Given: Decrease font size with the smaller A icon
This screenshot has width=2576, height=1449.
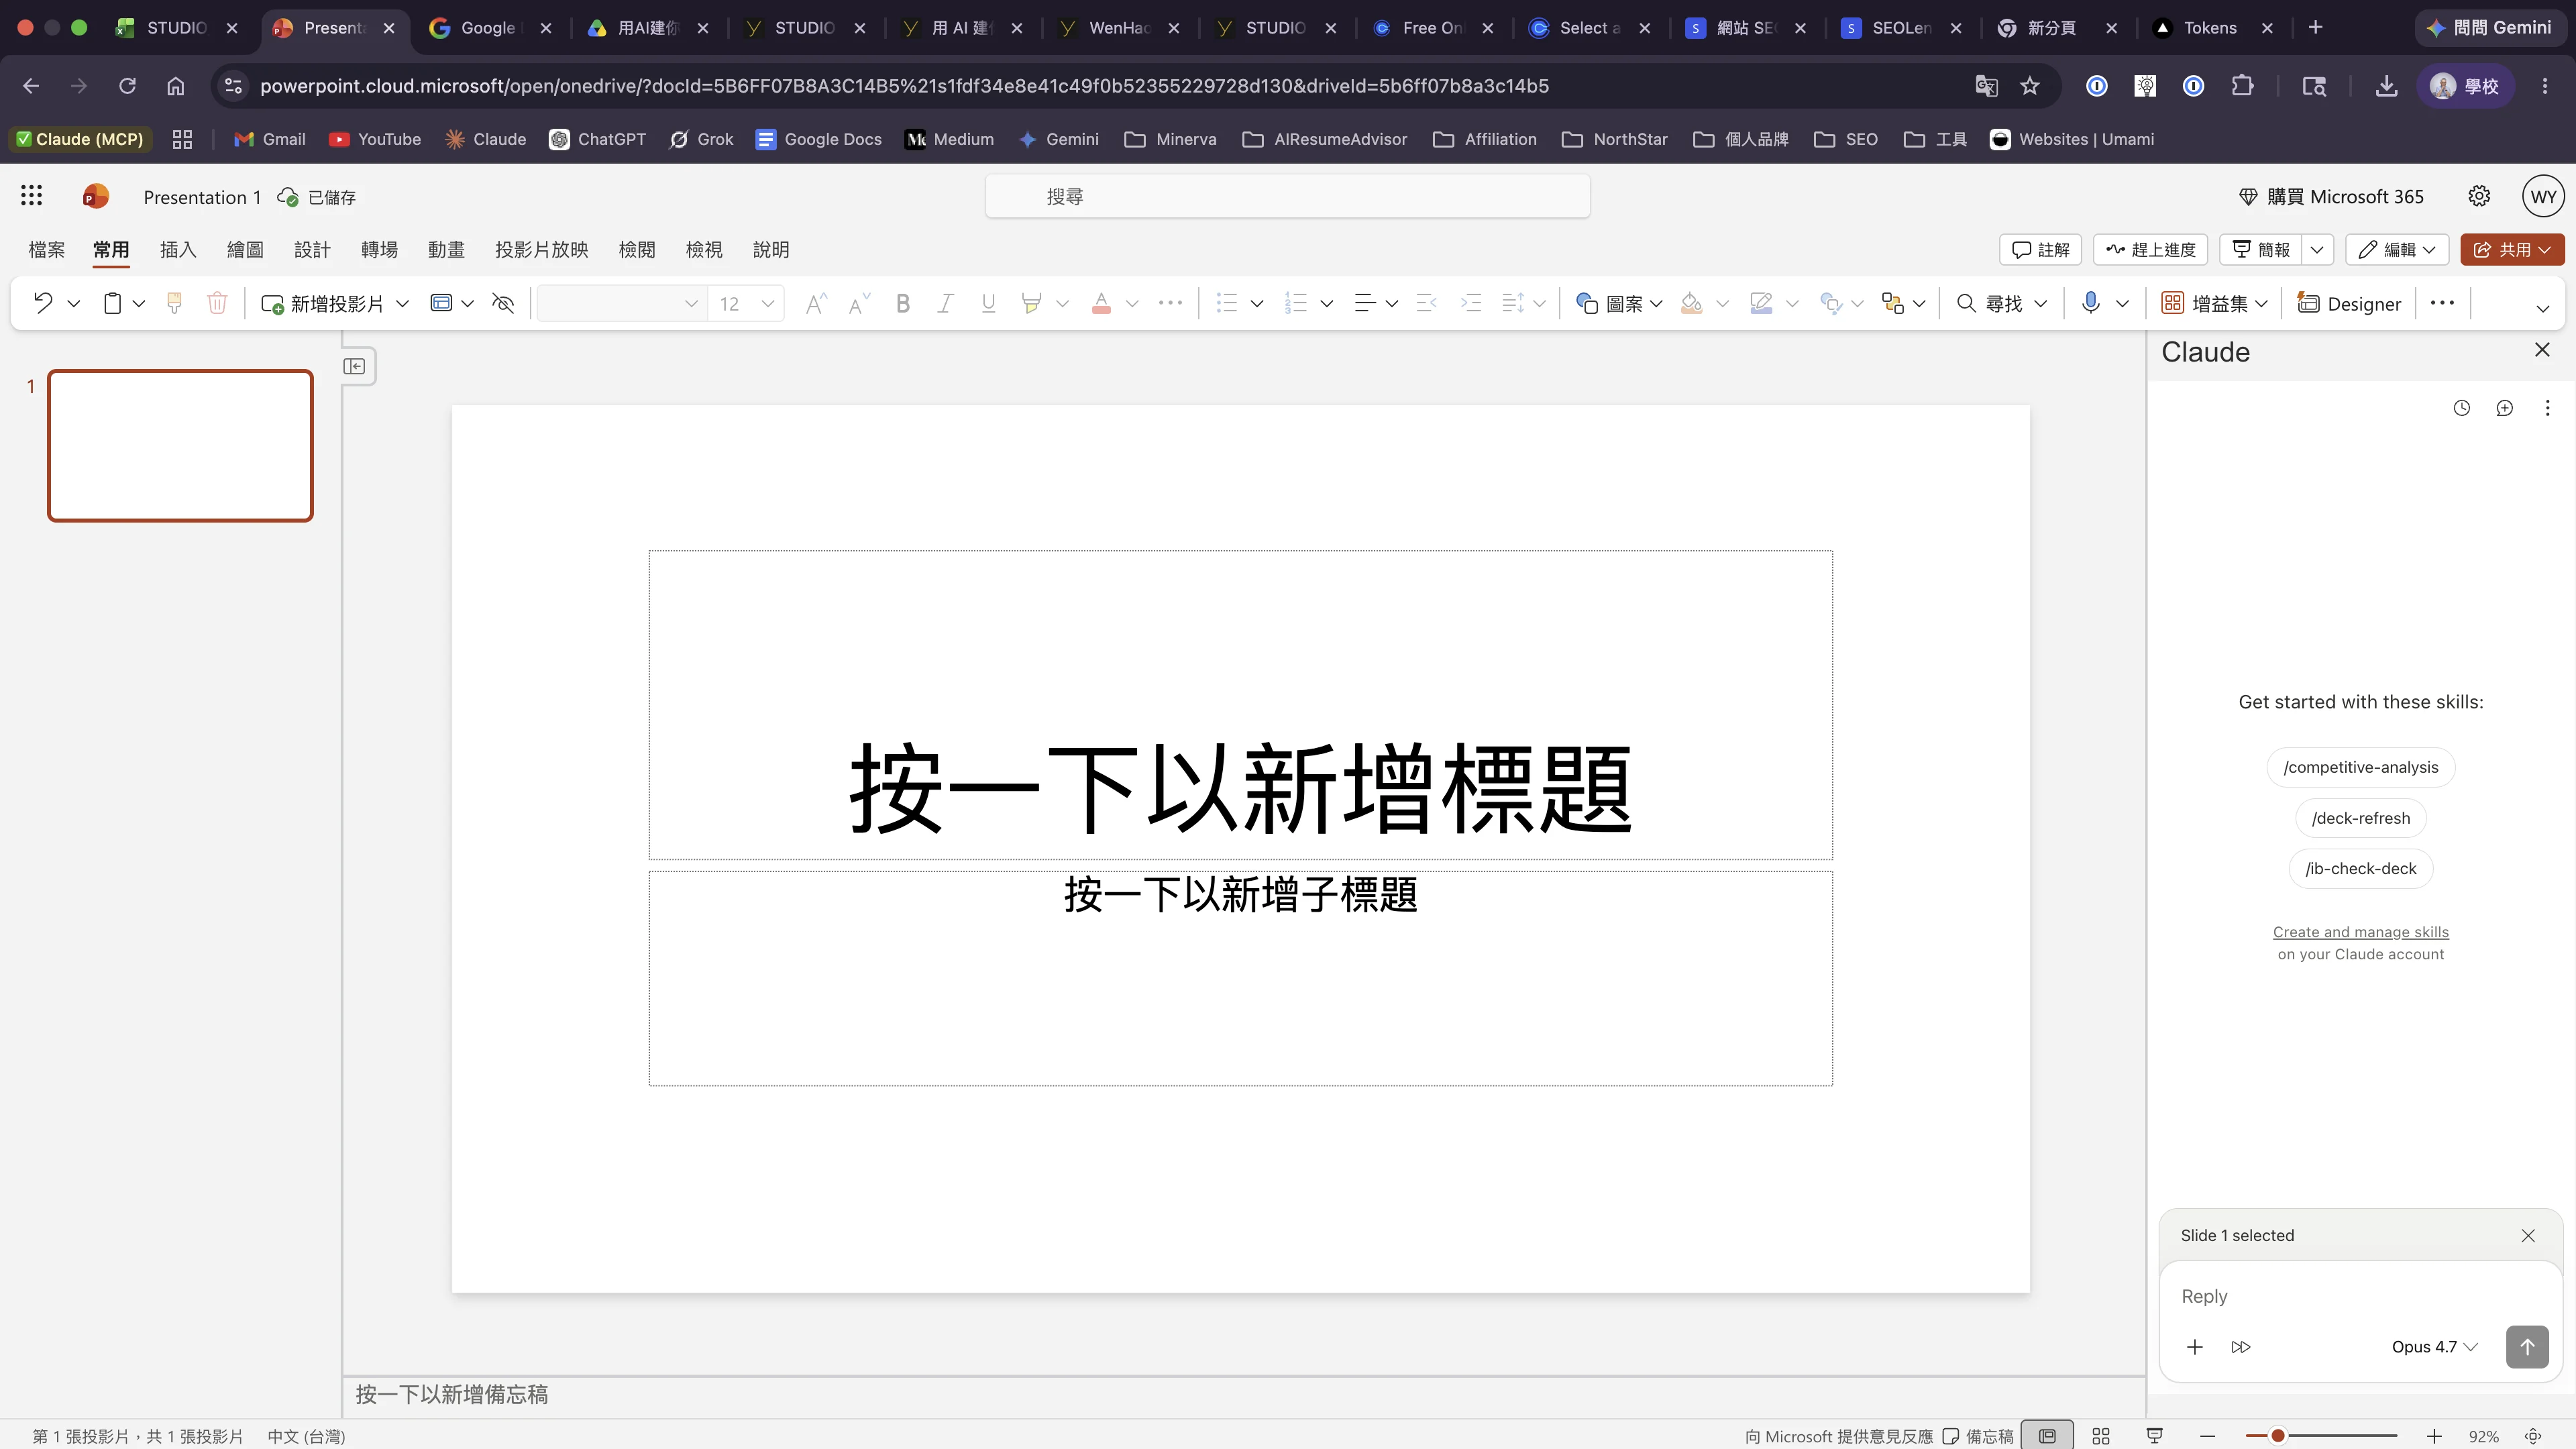Looking at the screenshot, I should pyautogui.click(x=859, y=303).
